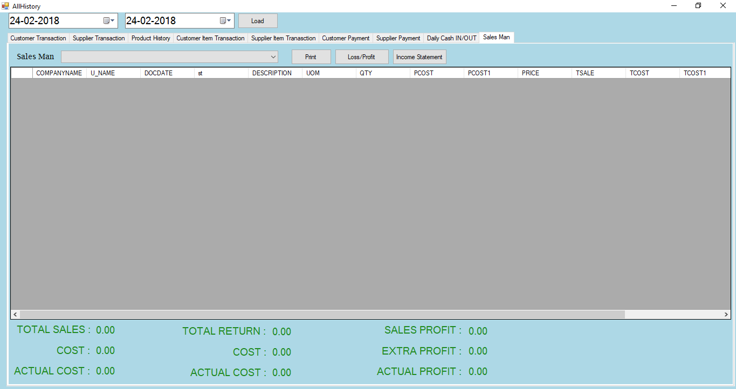Click the Load button
736x389 pixels.
tap(258, 21)
